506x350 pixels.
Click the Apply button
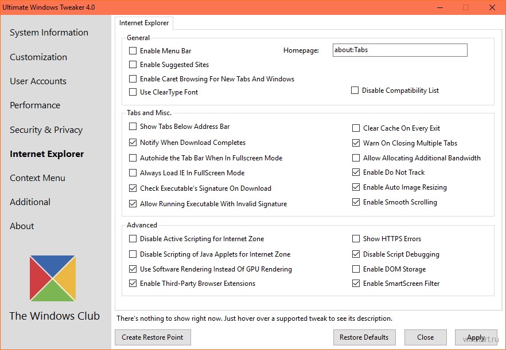point(476,337)
